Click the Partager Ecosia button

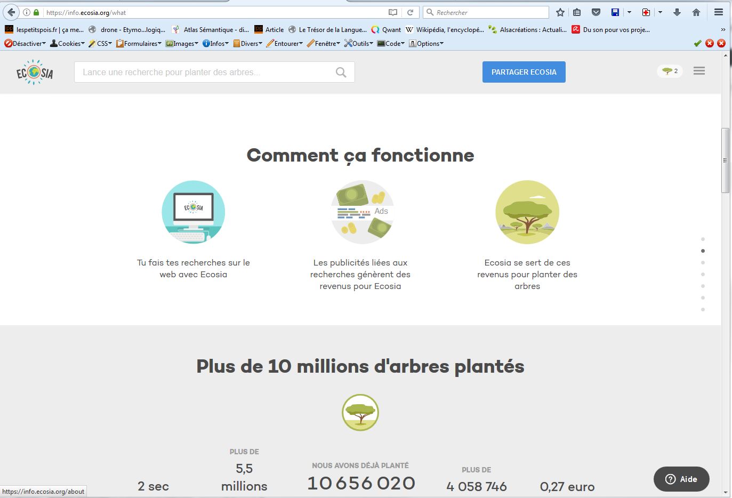pyautogui.click(x=524, y=72)
